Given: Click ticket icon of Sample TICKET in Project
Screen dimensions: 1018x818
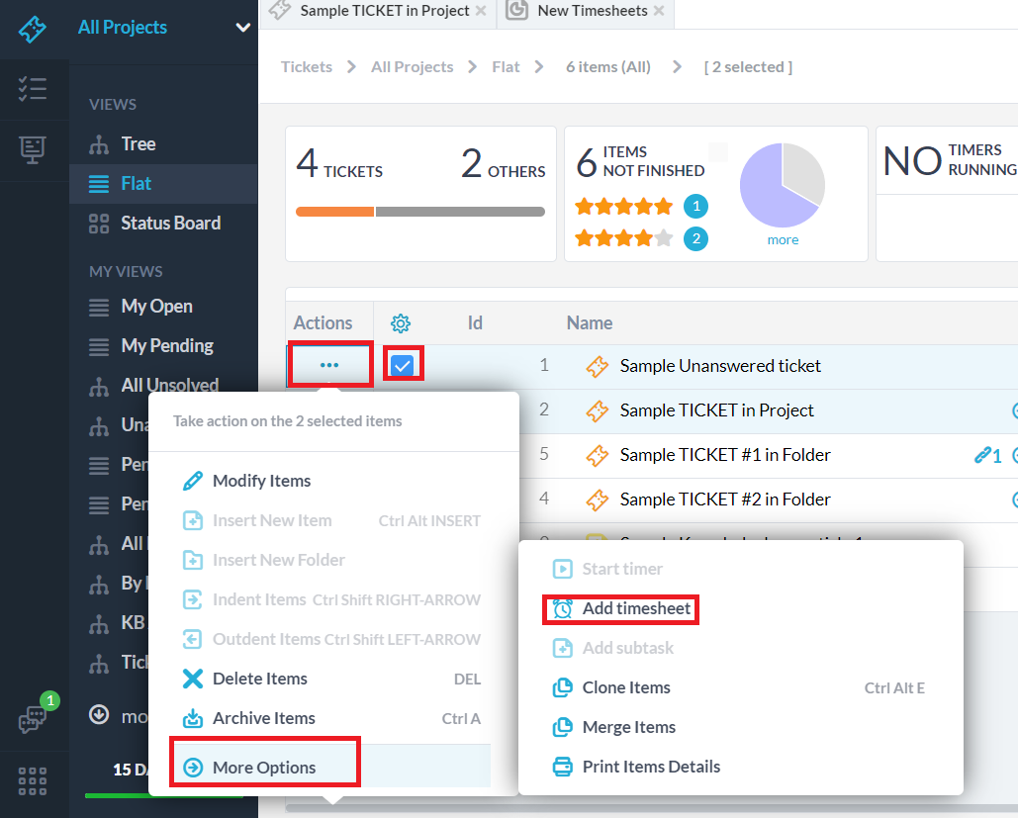Looking at the screenshot, I should pyautogui.click(x=598, y=410).
